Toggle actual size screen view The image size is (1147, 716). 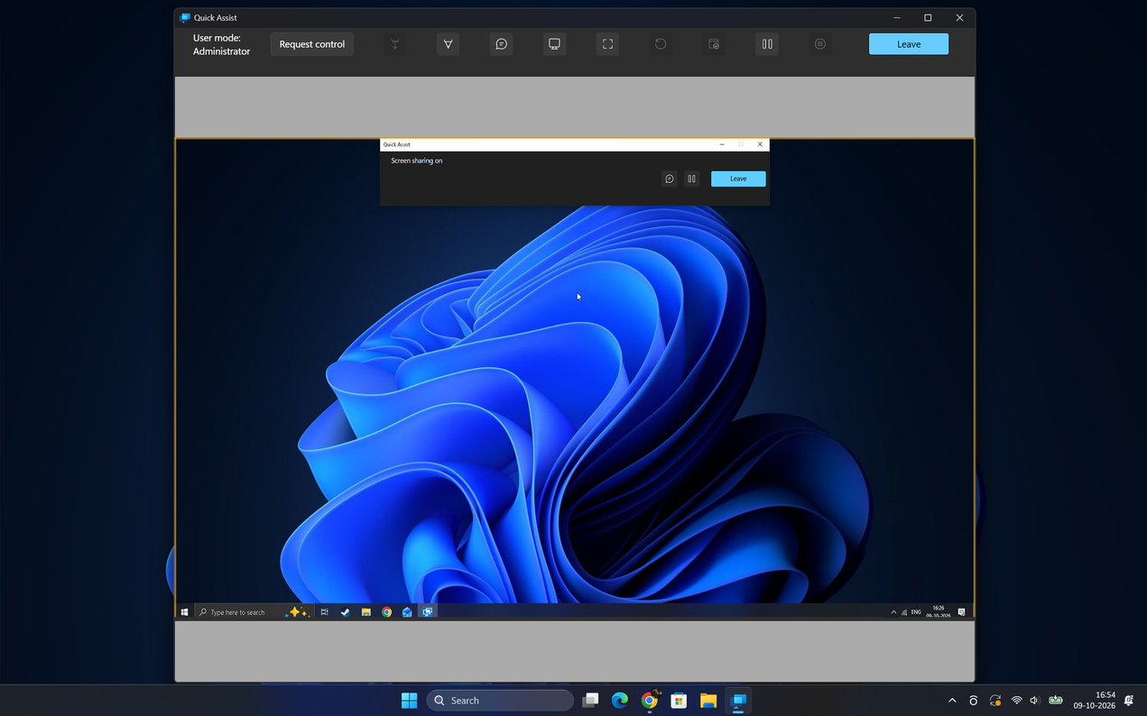coord(607,44)
